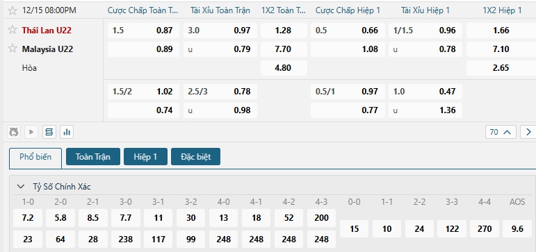536x252 pixels.
Task: Click the bar chart statistics icon
Action: pyautogui.click(x=67, y=132)
